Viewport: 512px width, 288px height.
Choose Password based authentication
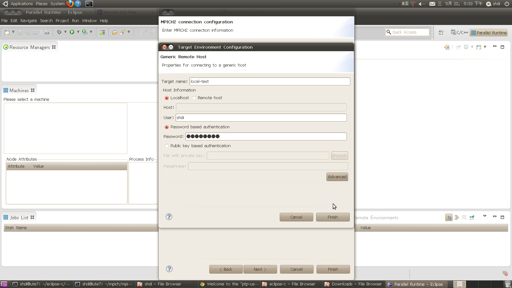click(167, 127)
